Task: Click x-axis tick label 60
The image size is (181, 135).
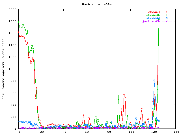Action: click(x=87, y=132)
